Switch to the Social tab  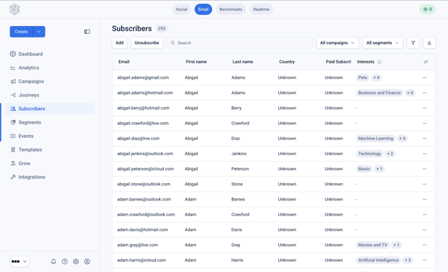(x=181, y=9)
